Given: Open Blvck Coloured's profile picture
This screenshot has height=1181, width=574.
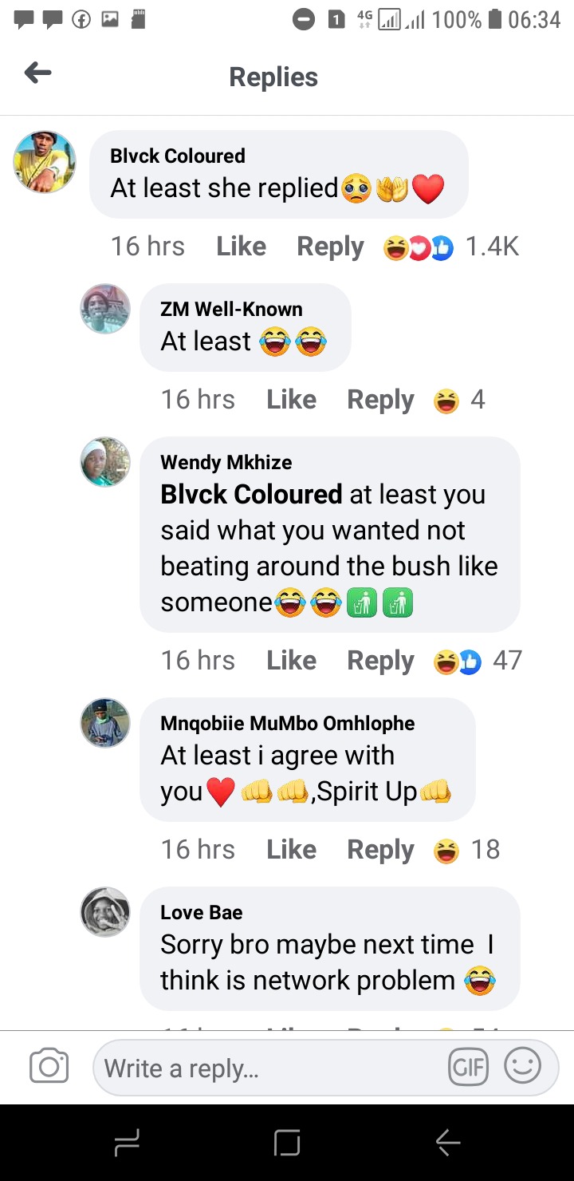Looking at the screenshot, I should [45, 162].
